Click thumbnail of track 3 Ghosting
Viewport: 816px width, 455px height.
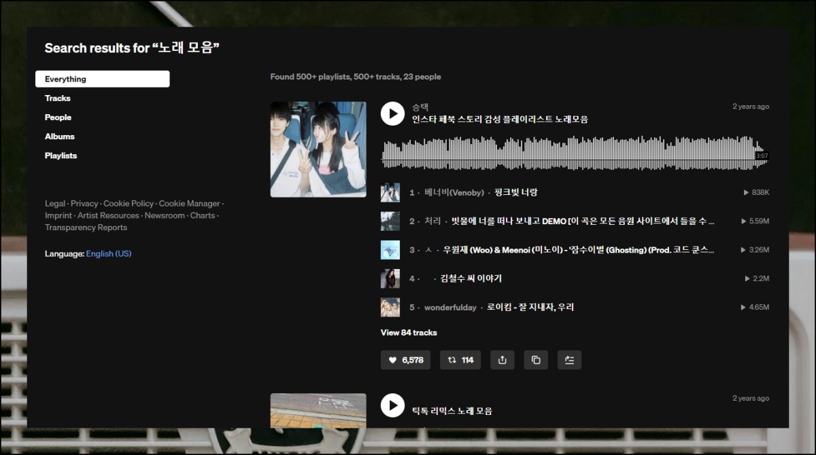(390, 250)
